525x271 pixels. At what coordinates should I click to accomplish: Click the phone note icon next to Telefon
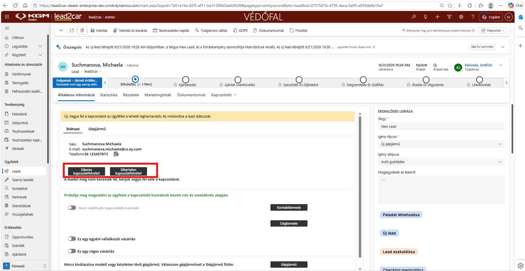[116, 154]
